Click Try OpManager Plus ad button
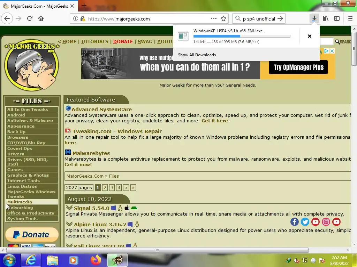Viewport: 357px width, 267px height. tap(298, 67)
